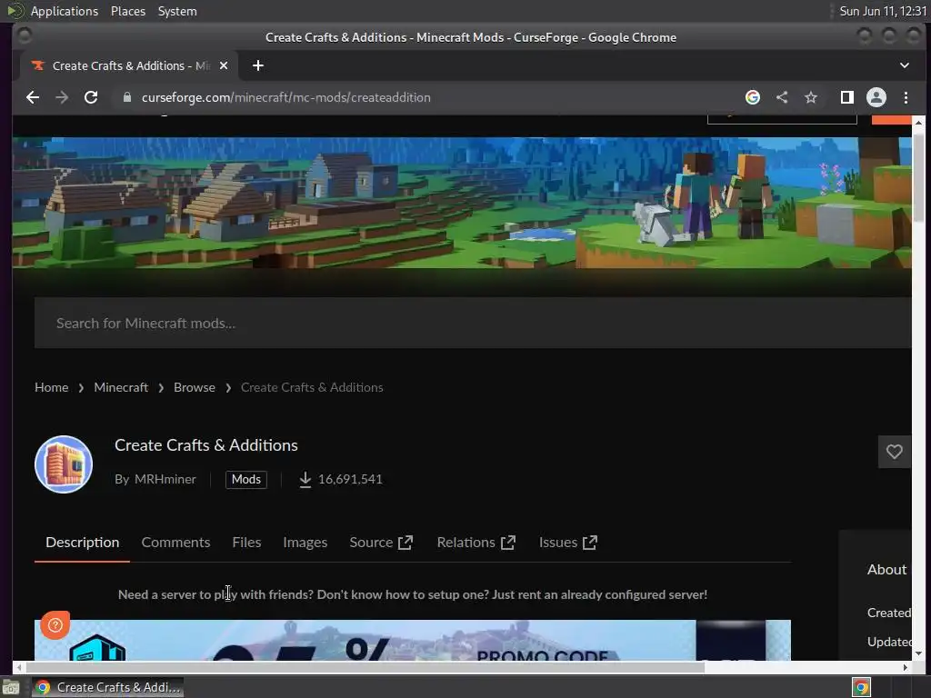Click the Minecraft header banner image
Image resolution: width=931 pixels, height=698 pixels.
point(462,203)
